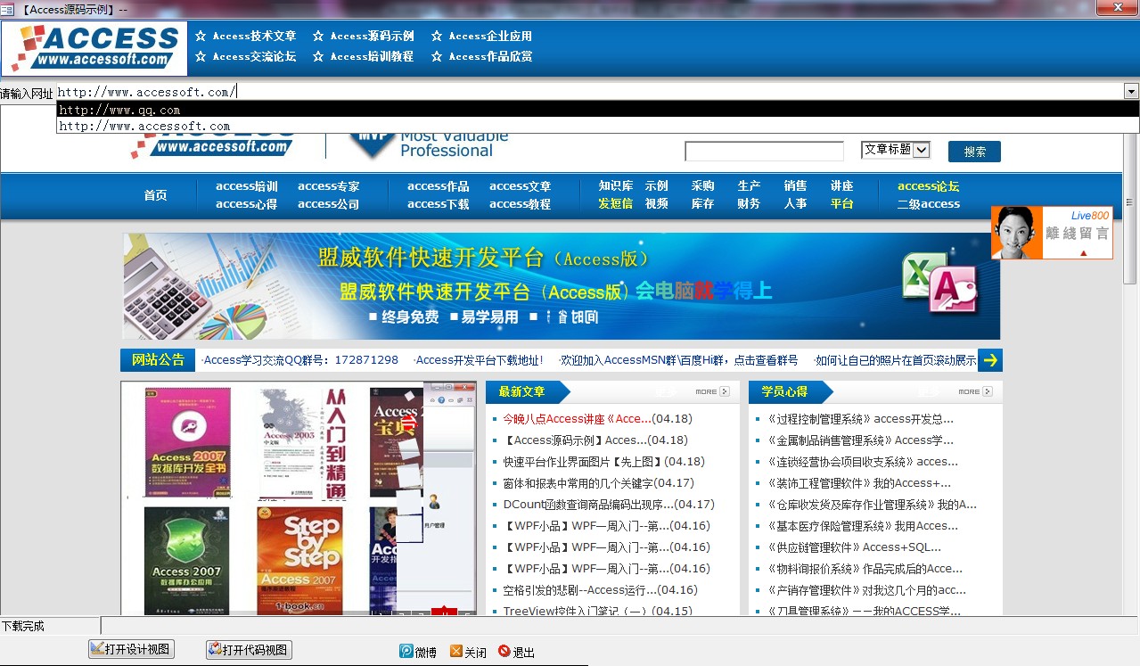
Task: Open 《装饰工程管理软件》 student post
Action: click(x=858, y=483)
